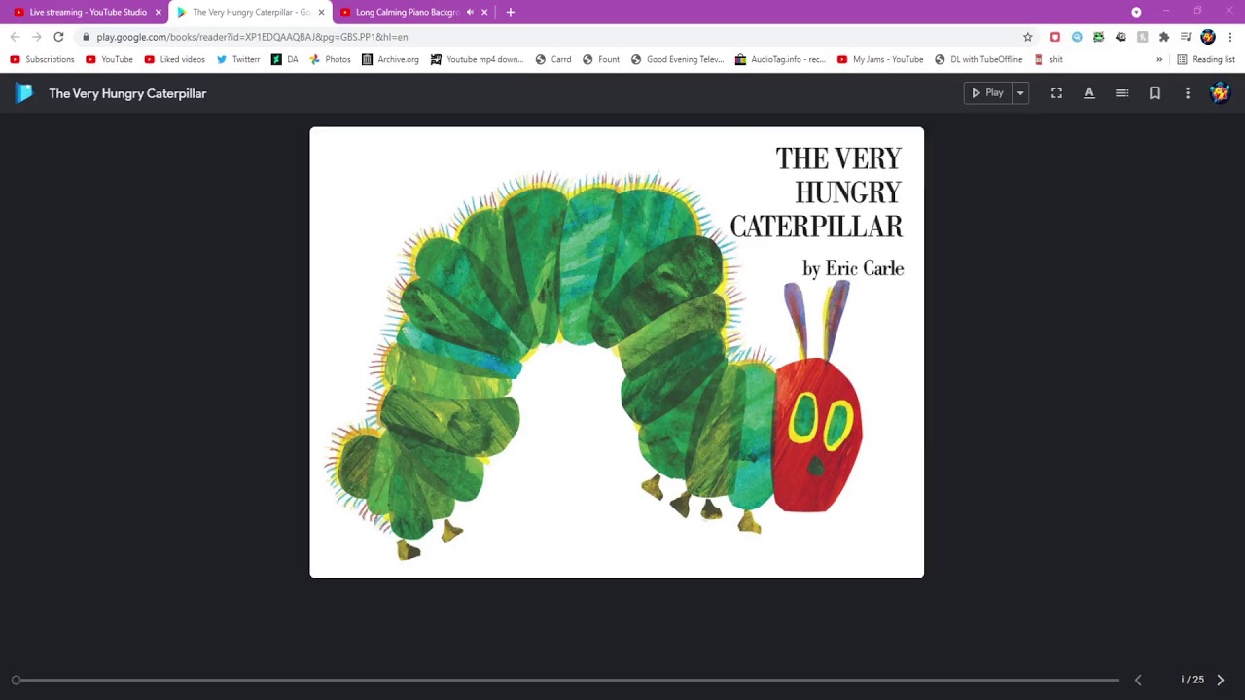1245x700 pixels.
Task: Go forward in browser history
Action: click(x=36, y=37)
